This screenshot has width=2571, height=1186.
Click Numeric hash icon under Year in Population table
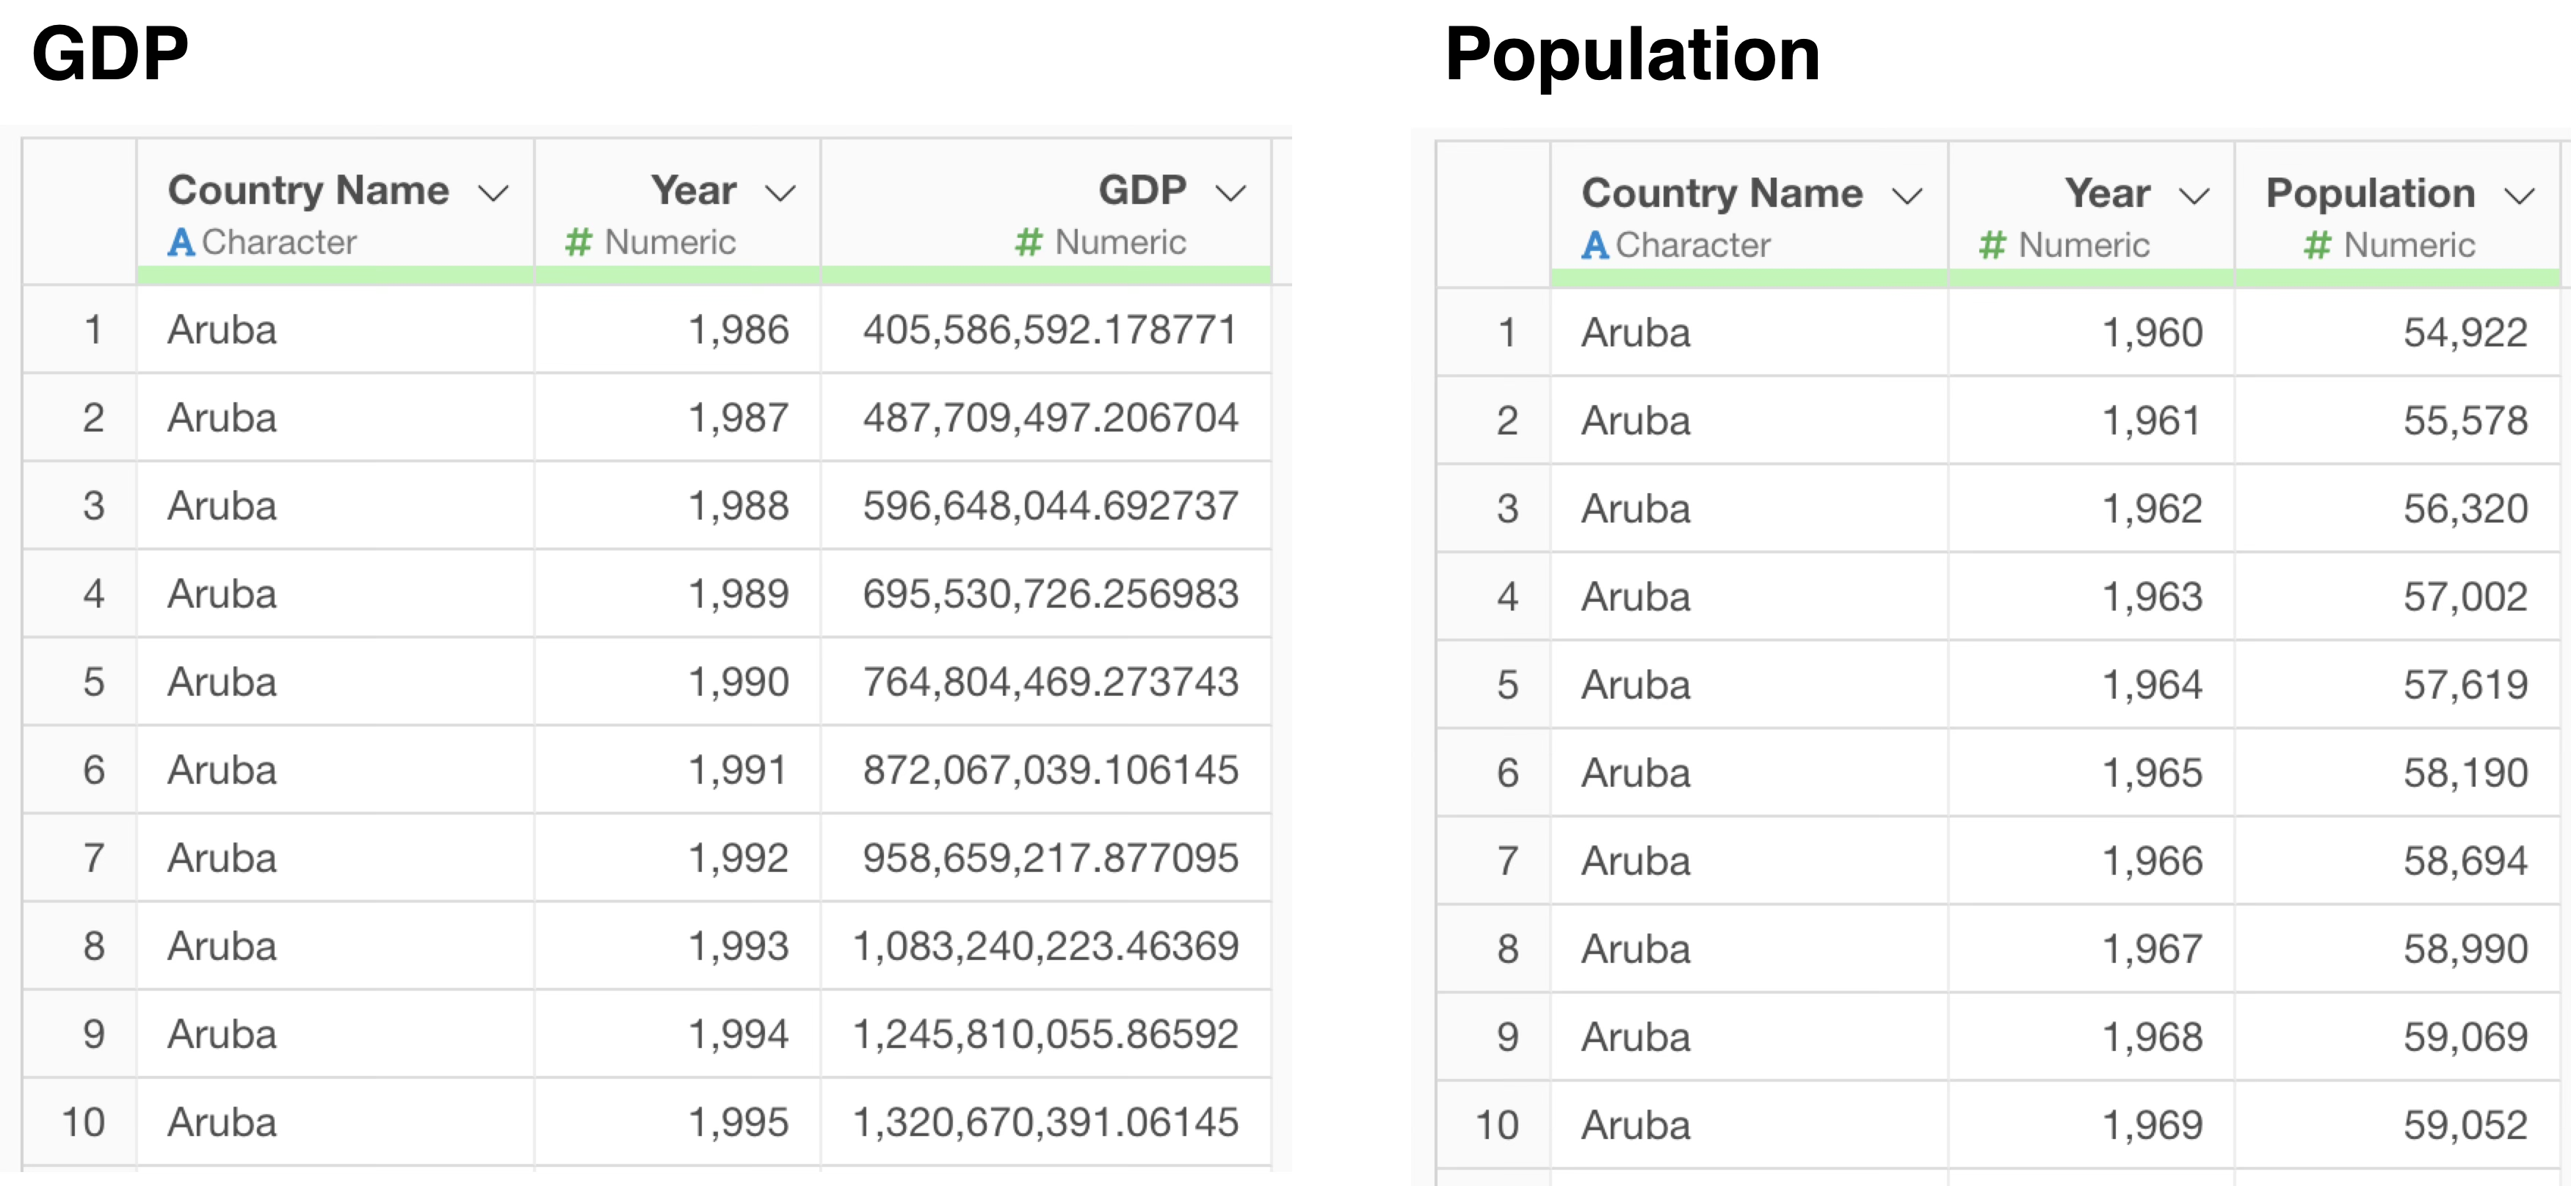(x=1992, y=245)
